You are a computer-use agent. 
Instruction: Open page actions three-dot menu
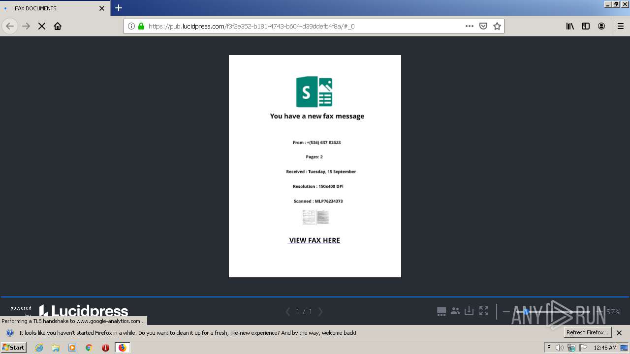pos(470,26)
